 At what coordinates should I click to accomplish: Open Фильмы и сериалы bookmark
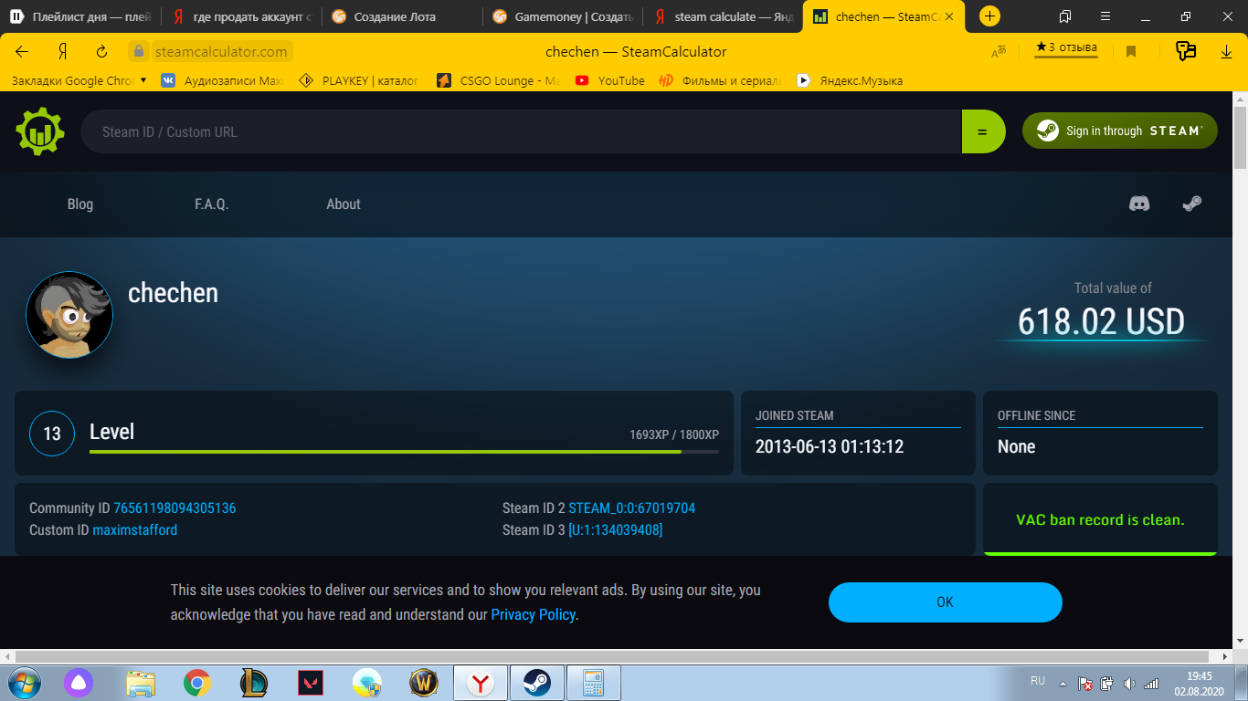tap(721, 80)
